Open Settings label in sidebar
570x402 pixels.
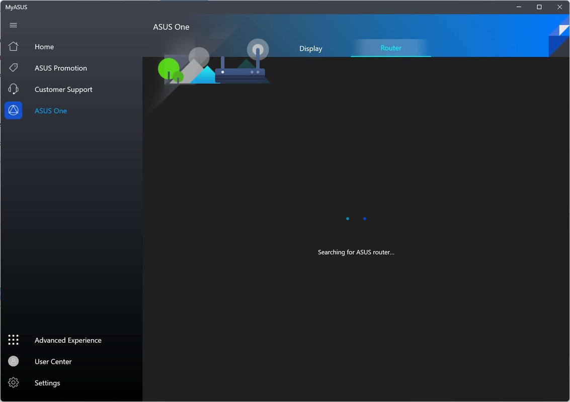coord(47,383)
